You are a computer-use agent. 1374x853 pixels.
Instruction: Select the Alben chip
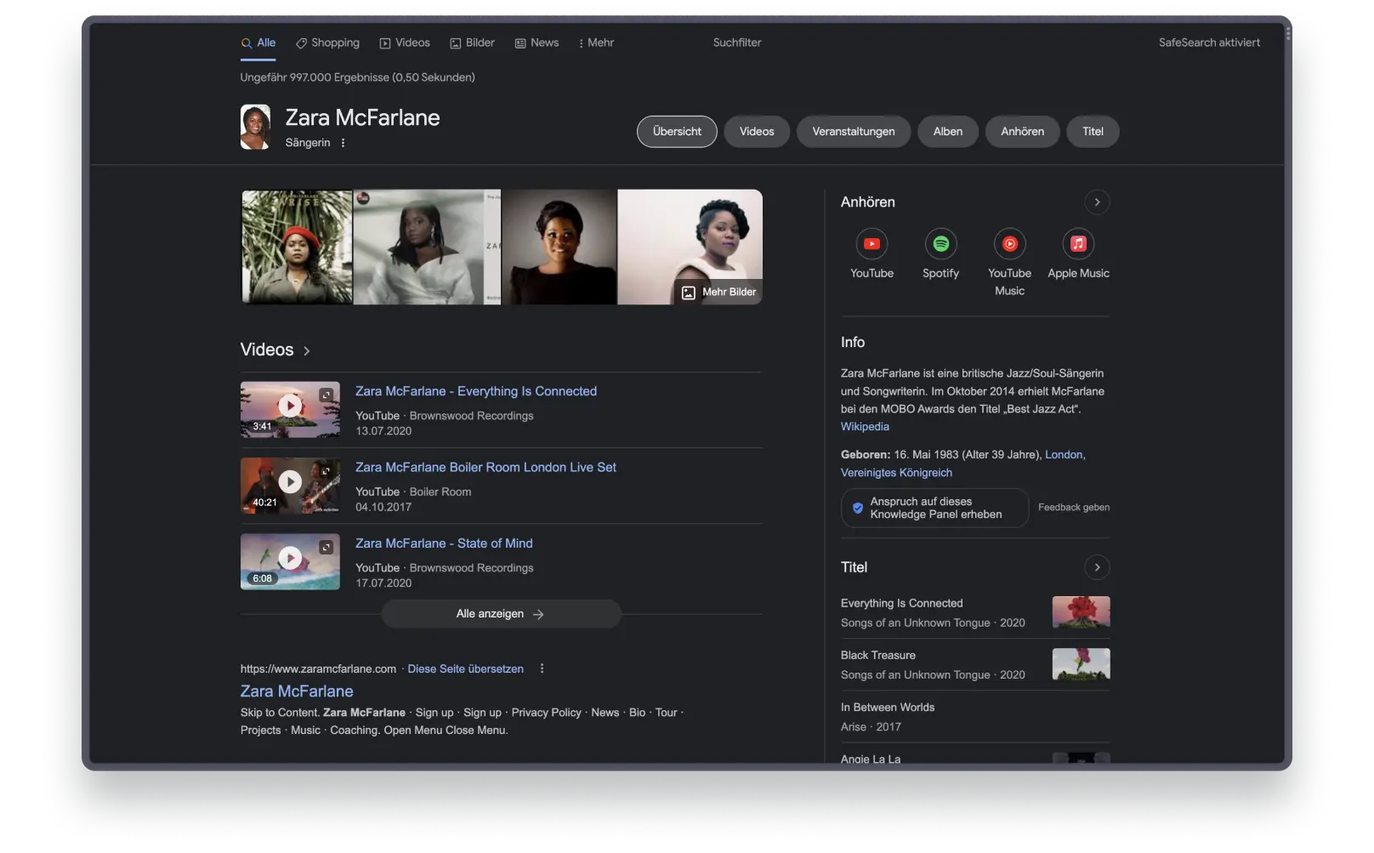coord(948,132)
